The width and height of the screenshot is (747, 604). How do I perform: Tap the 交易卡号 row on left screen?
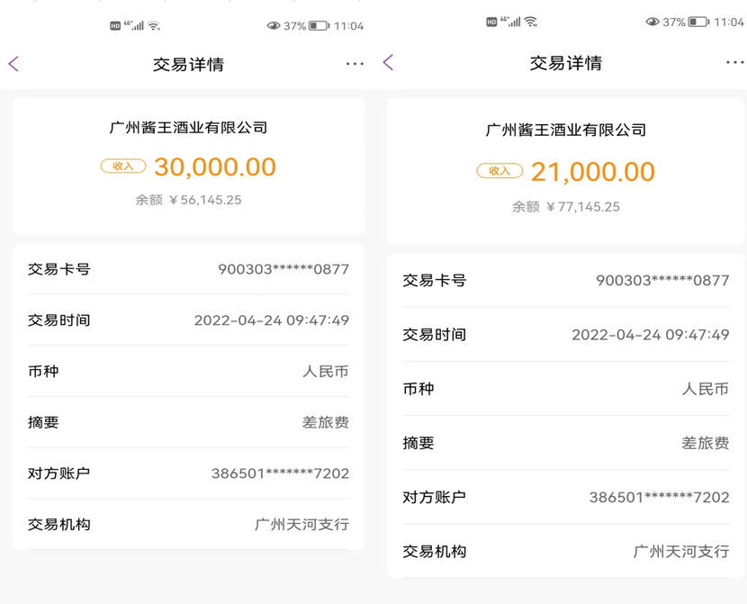[x=189, y=269]
